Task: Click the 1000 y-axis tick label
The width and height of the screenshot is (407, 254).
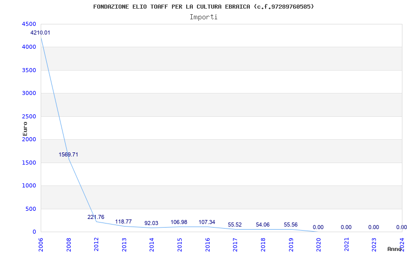Action: (30, 186)
